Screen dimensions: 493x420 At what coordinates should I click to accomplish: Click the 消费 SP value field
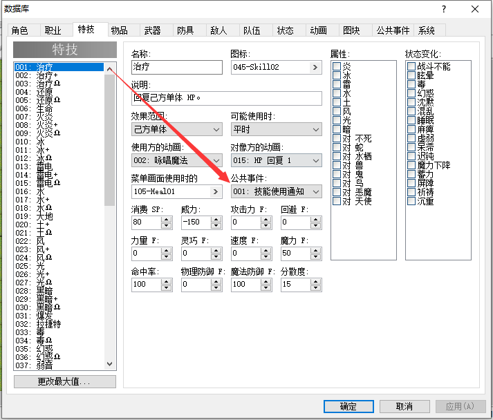tap(147, 222)
